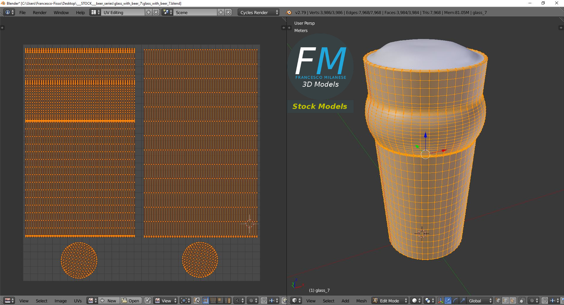The height and width of the screenshot is (305, 564).
Task: Switch to mesh face select mode
Action: [513, 301]
